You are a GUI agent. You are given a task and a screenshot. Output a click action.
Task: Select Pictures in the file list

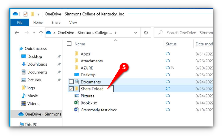pyautogui.click(x=87, y=96)
